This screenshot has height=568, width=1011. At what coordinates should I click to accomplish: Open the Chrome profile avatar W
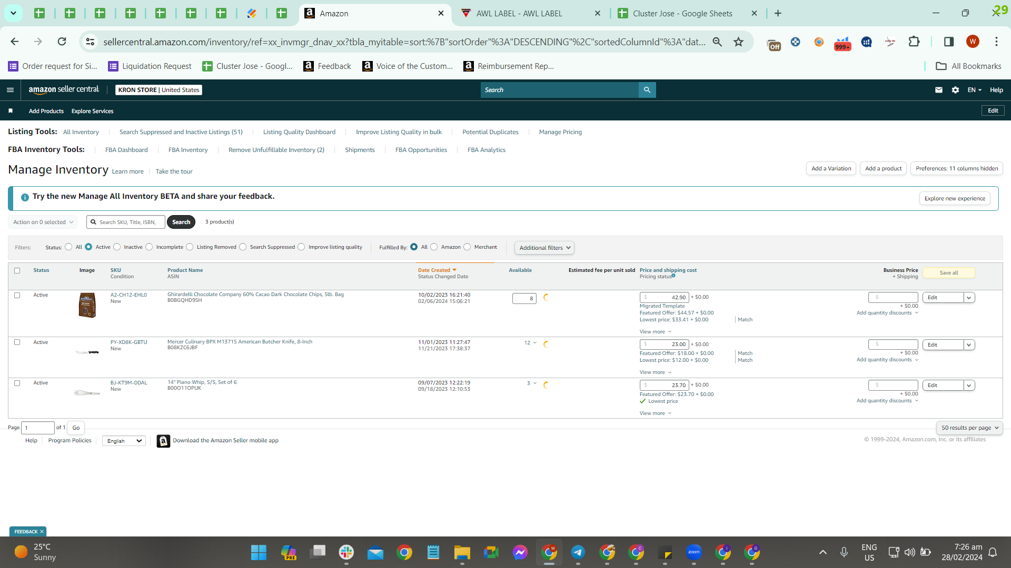pos(973,42)
